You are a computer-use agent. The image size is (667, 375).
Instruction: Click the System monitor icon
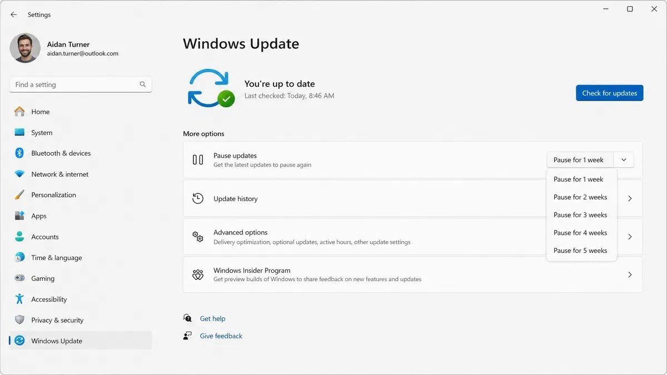click(x=19, y=133)
